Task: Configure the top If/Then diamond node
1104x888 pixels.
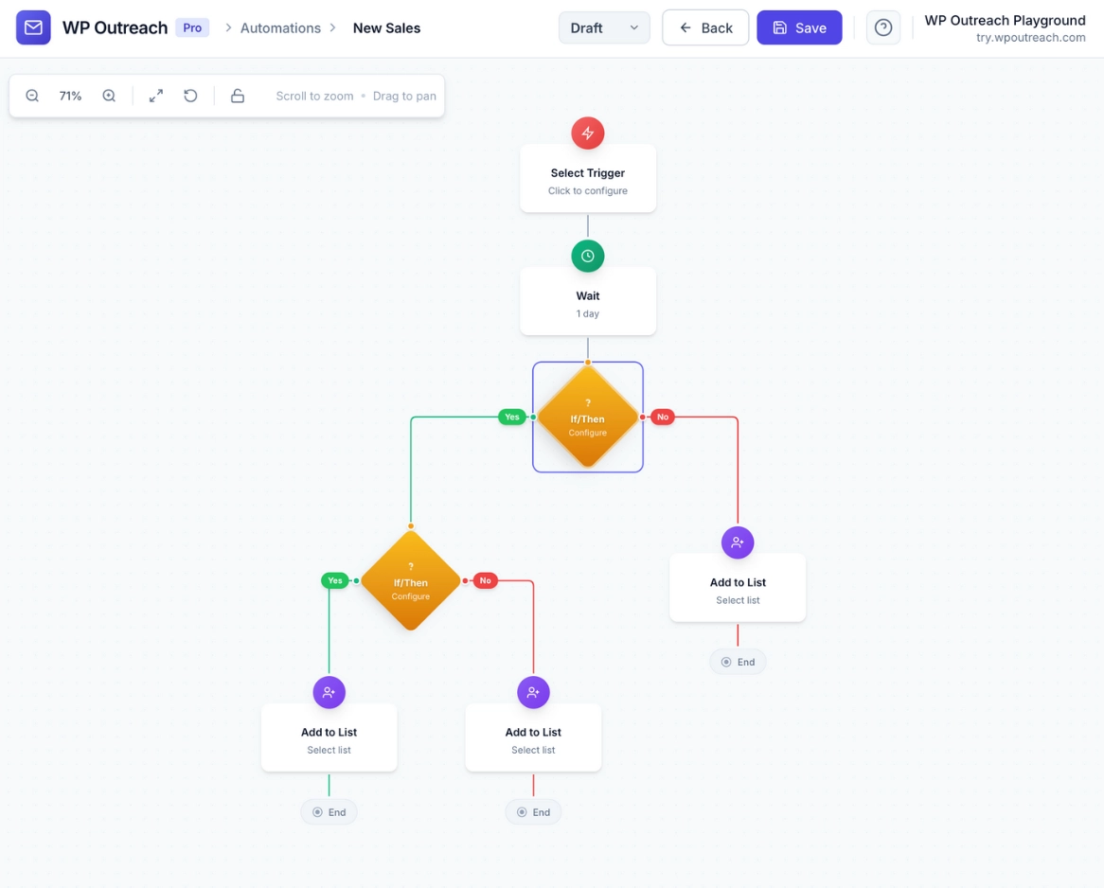Action: click(x=587, y=417)
